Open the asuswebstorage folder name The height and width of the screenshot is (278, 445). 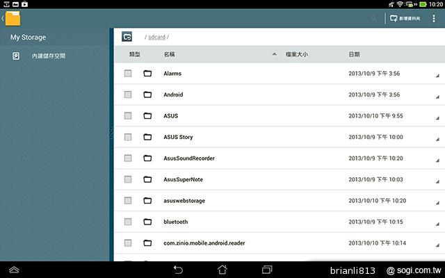point(184,201)
